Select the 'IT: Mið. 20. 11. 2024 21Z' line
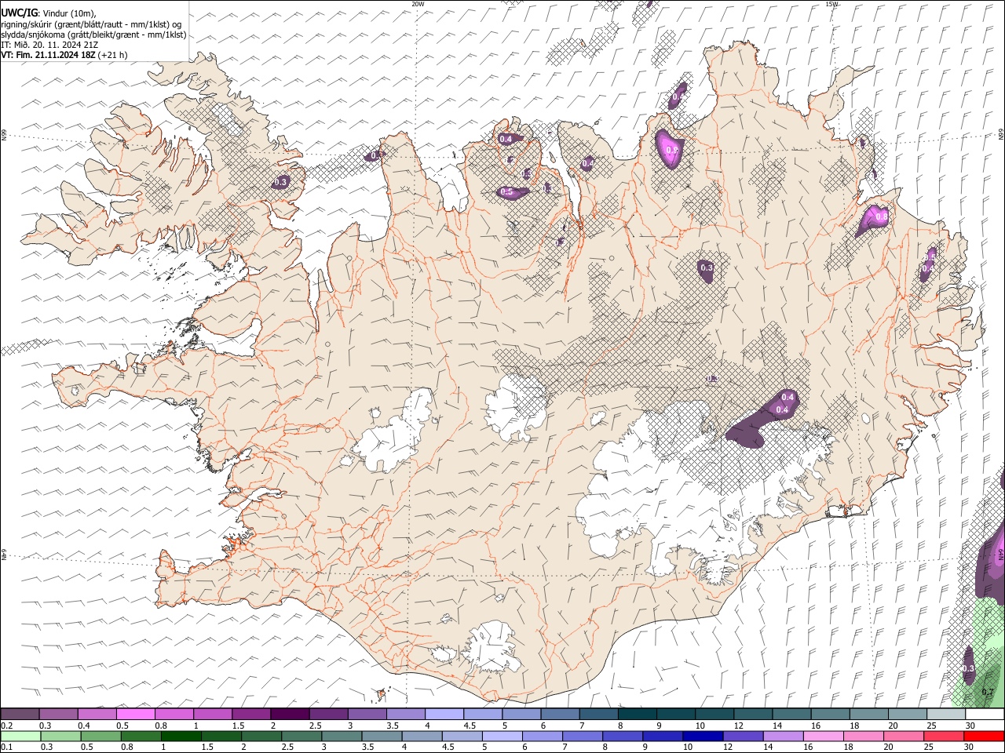 point(49,45)
